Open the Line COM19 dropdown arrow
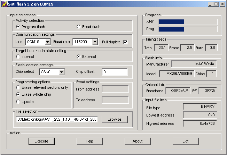 pyautogui.click(x=47, y=42)
